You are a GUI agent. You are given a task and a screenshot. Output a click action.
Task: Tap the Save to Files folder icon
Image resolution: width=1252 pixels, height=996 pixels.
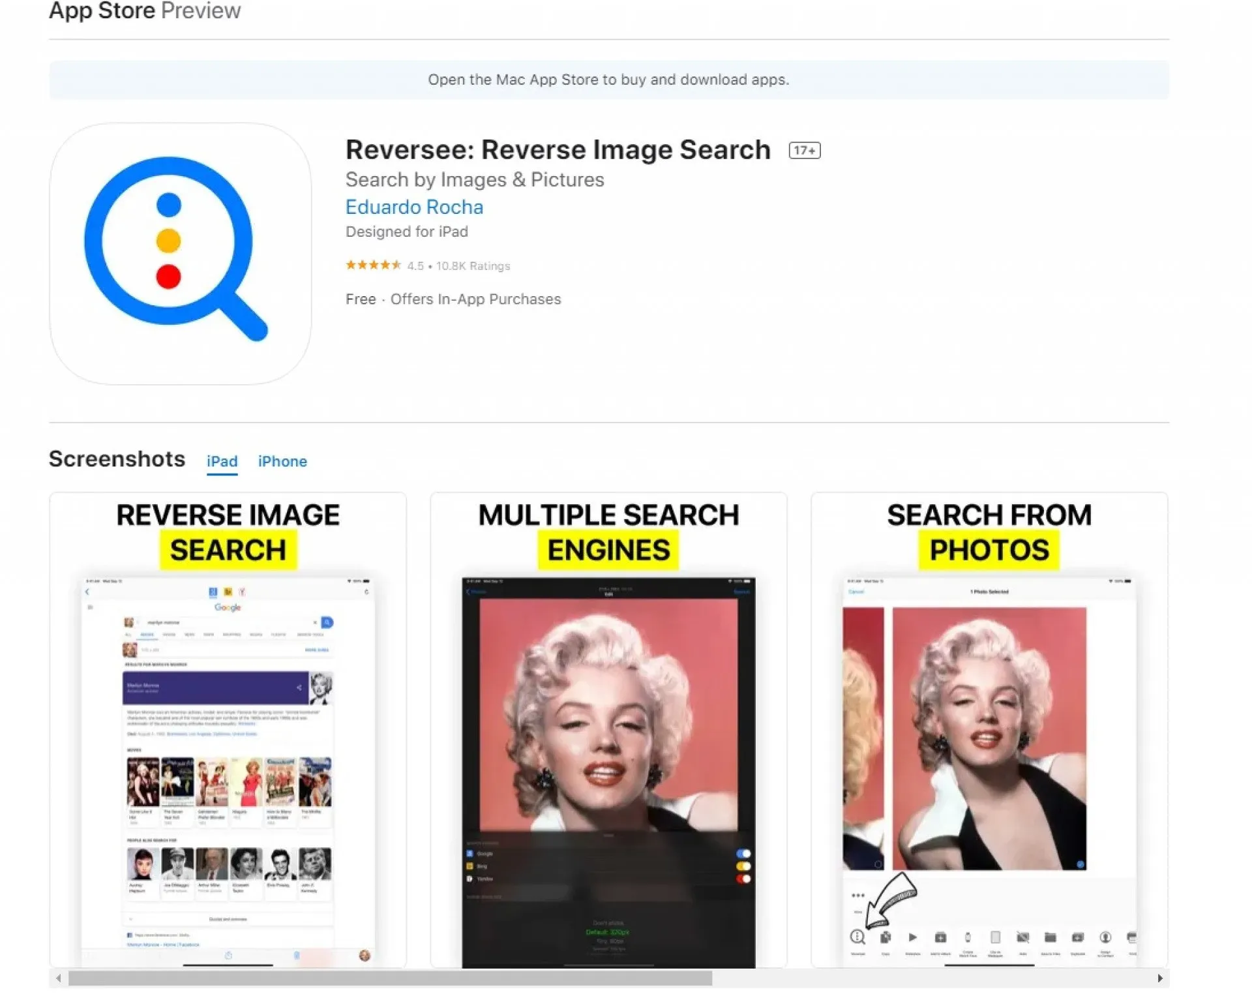pos(1050,937)
